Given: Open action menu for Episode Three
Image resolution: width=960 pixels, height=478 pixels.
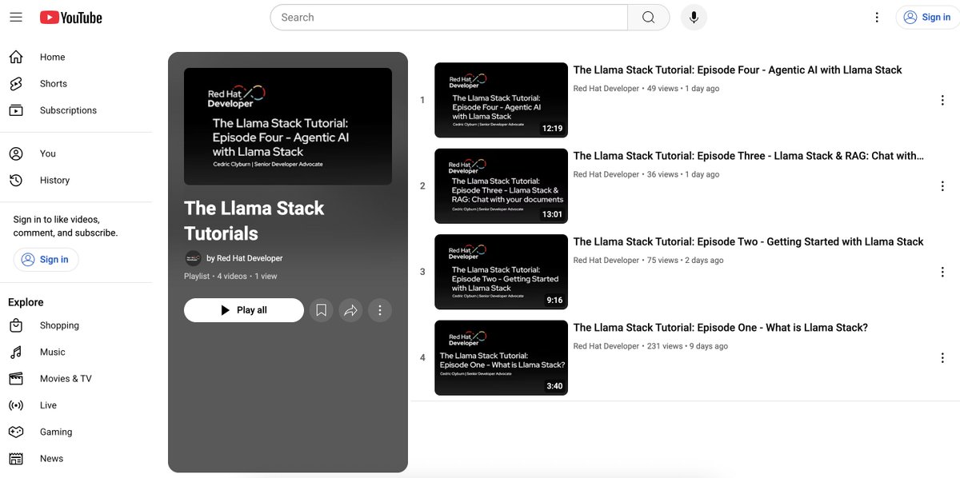Looking at the screenshot, I should (x=942, y=186).
